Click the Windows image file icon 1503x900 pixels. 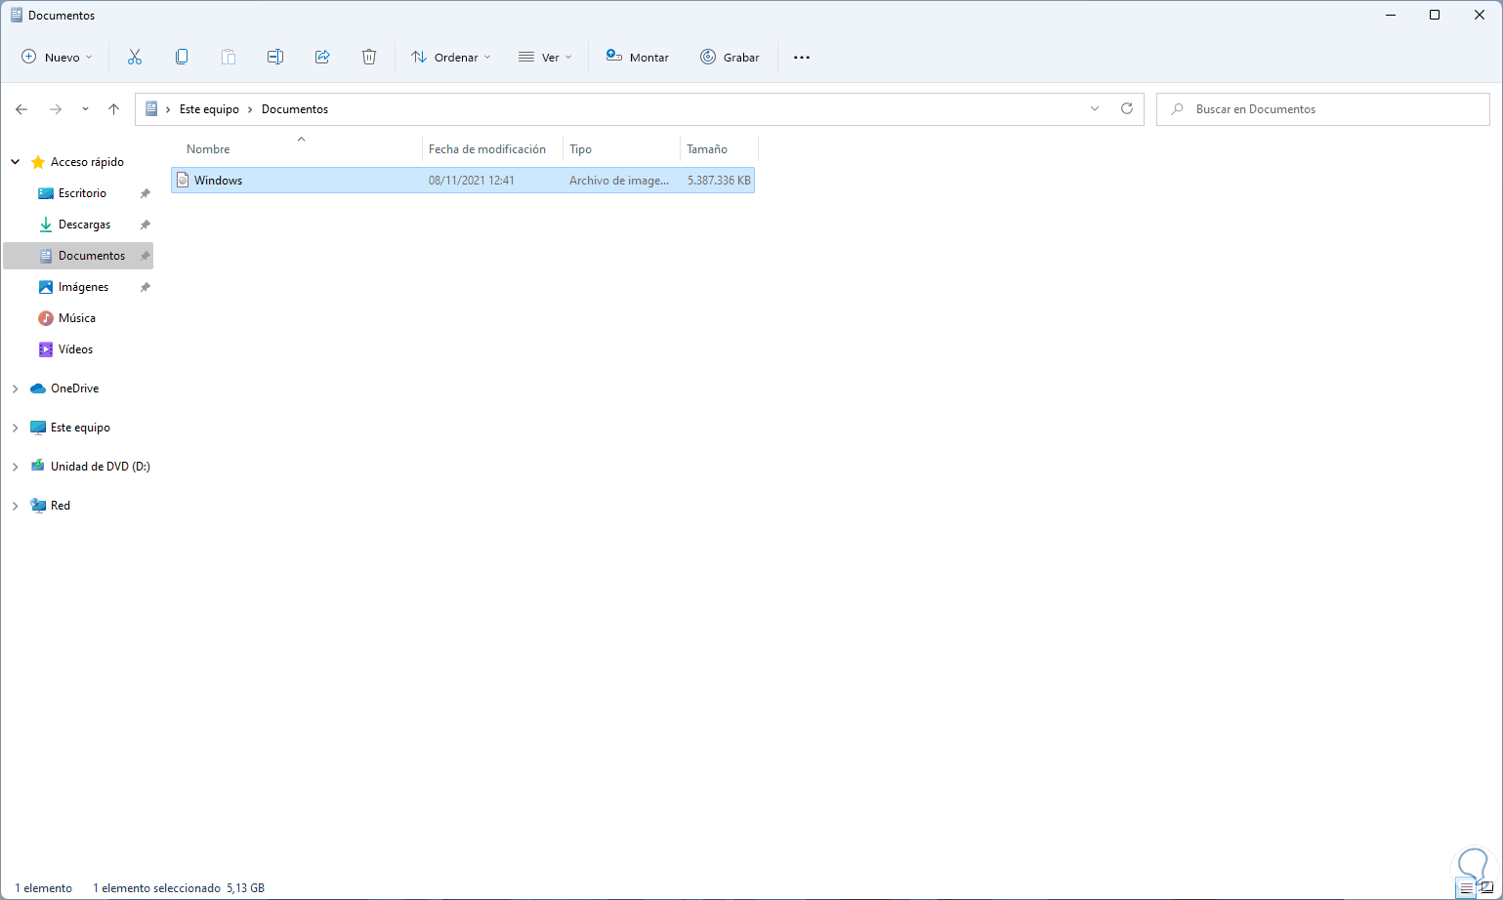tap(183, 181)
